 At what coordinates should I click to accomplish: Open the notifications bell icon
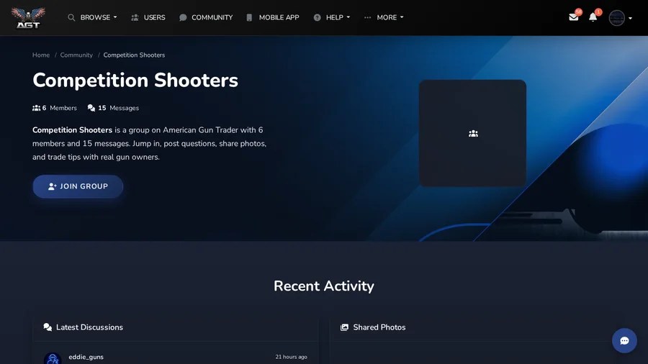click(593, 17)
